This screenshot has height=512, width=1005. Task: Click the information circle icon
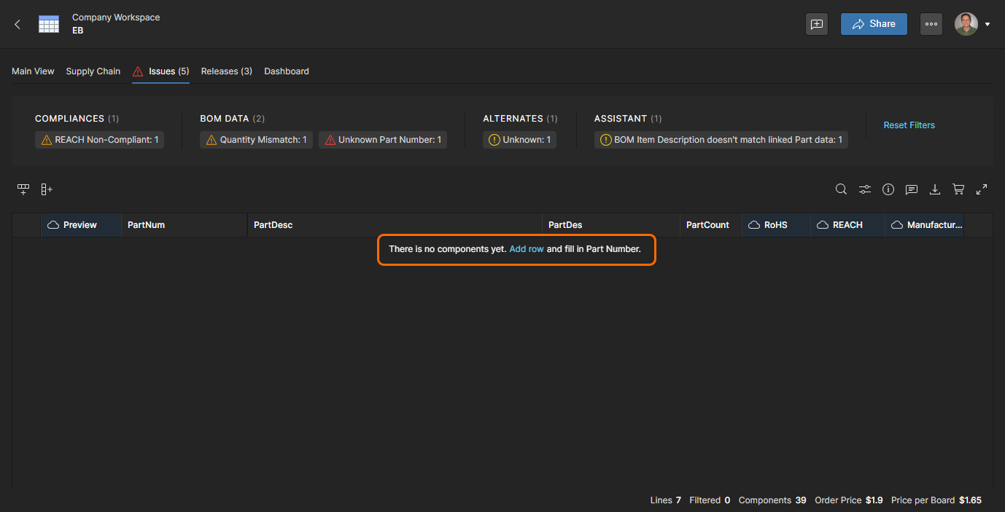(888, 189)
